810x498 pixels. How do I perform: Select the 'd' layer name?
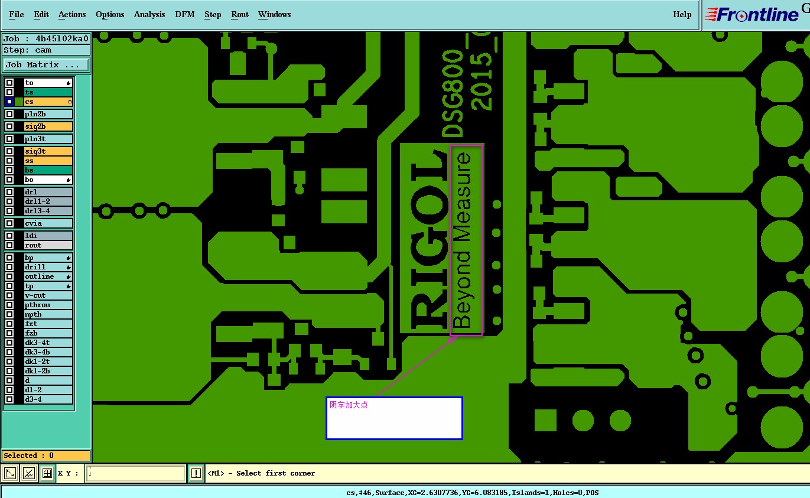pyautogui.click(x=48, y=380)
